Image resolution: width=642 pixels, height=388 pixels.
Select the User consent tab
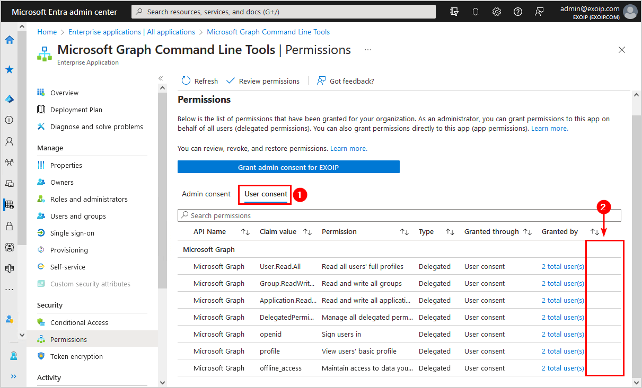[266, 194]
